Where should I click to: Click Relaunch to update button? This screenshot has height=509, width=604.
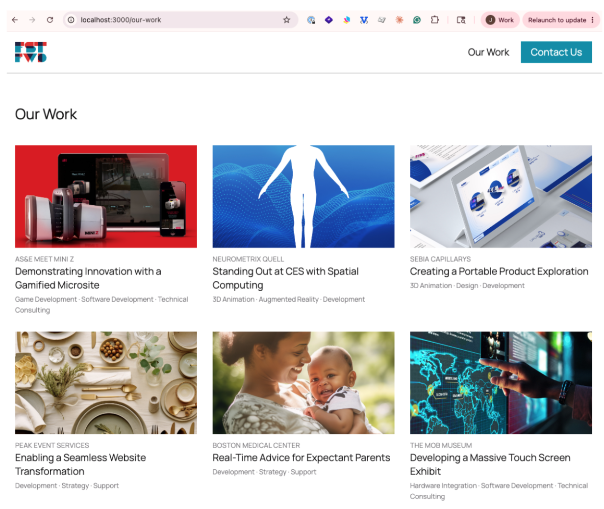pyautogui.click(x=557, y=20)
